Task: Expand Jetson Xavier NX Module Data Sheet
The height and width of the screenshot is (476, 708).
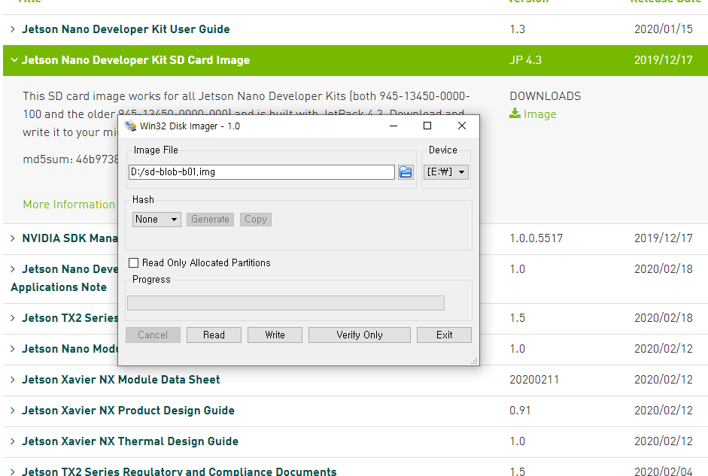Action: point(13,380)
